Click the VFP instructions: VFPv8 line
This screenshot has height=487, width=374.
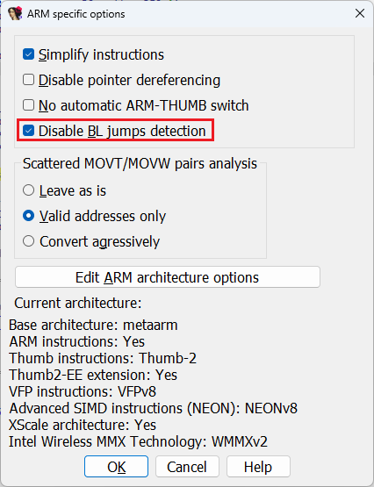coord(83,391)
